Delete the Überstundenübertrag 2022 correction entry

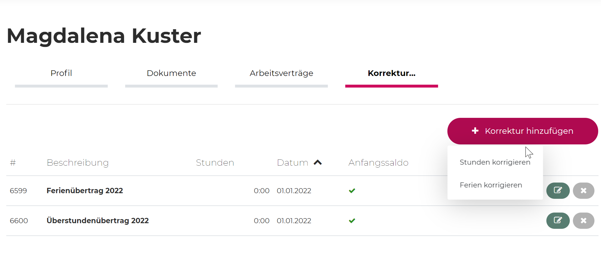click(583, 220)
